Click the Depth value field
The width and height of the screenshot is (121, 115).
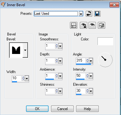tap(50, 61)
